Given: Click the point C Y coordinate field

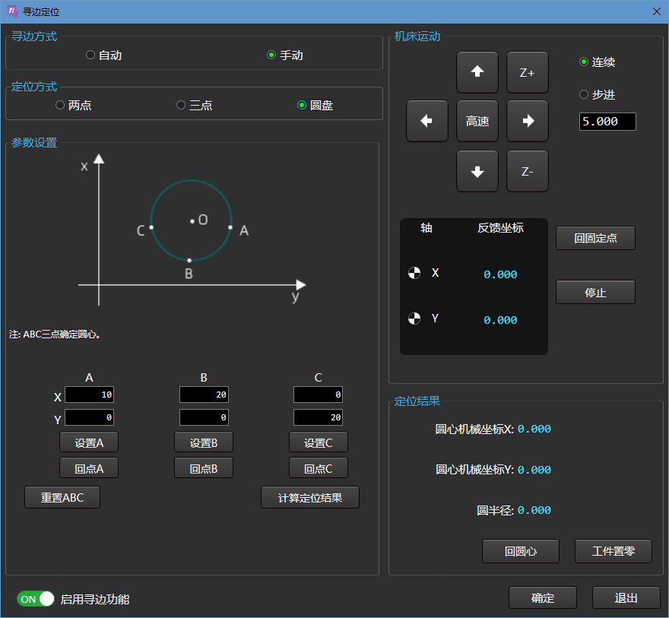Looking at the screenshot, I should (318, 417).
